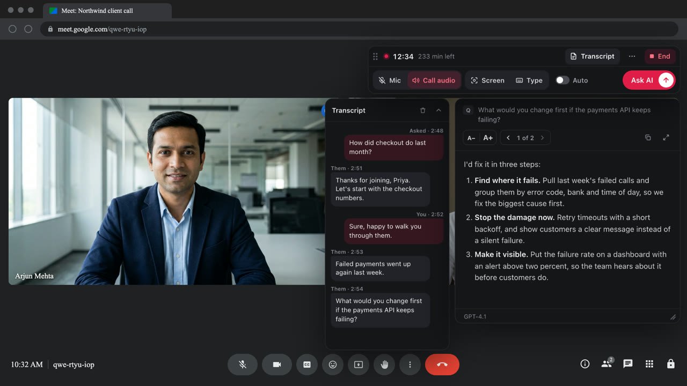Toggle Mic input in overlay

tap(390, 80)
